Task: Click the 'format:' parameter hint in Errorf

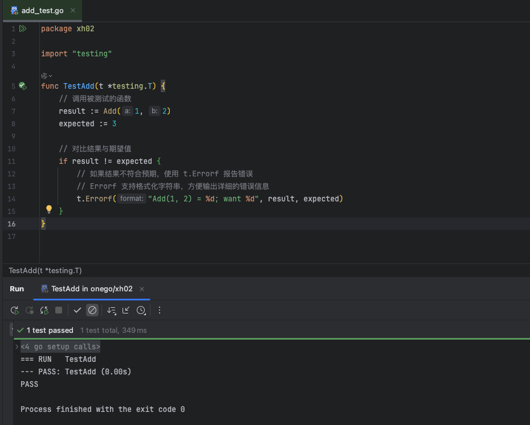Action: pos(132,199)
